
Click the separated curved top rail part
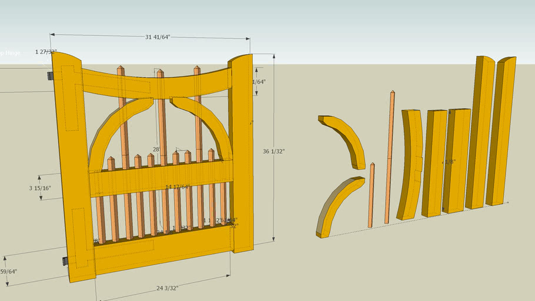tap(410, 165)
